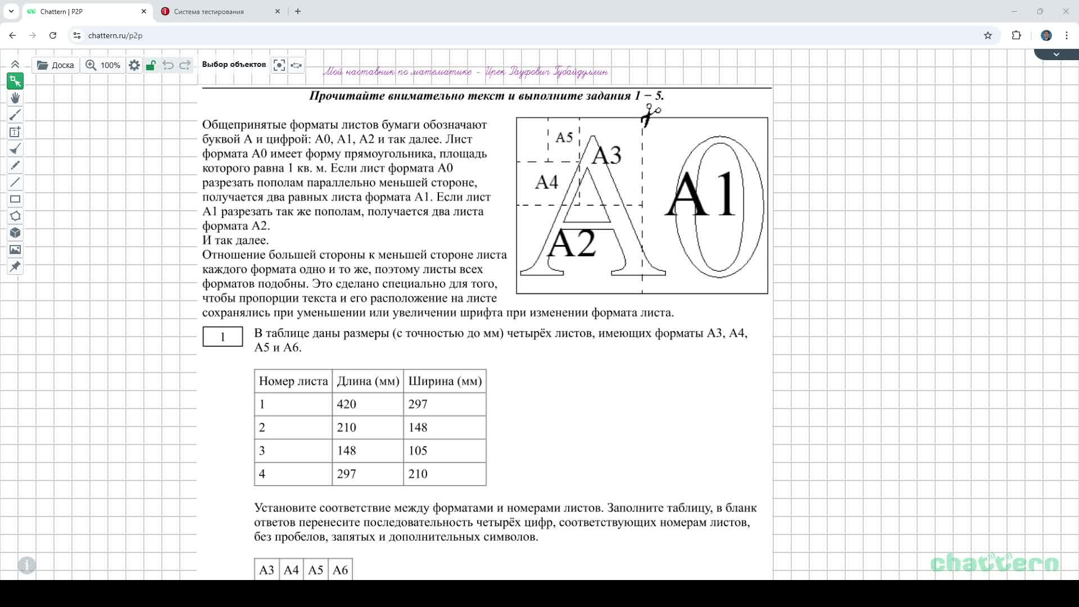The height and width of the screenshot is (607, 1079).
Task: Open board settings gear
Action: click(x=134, y=65)
